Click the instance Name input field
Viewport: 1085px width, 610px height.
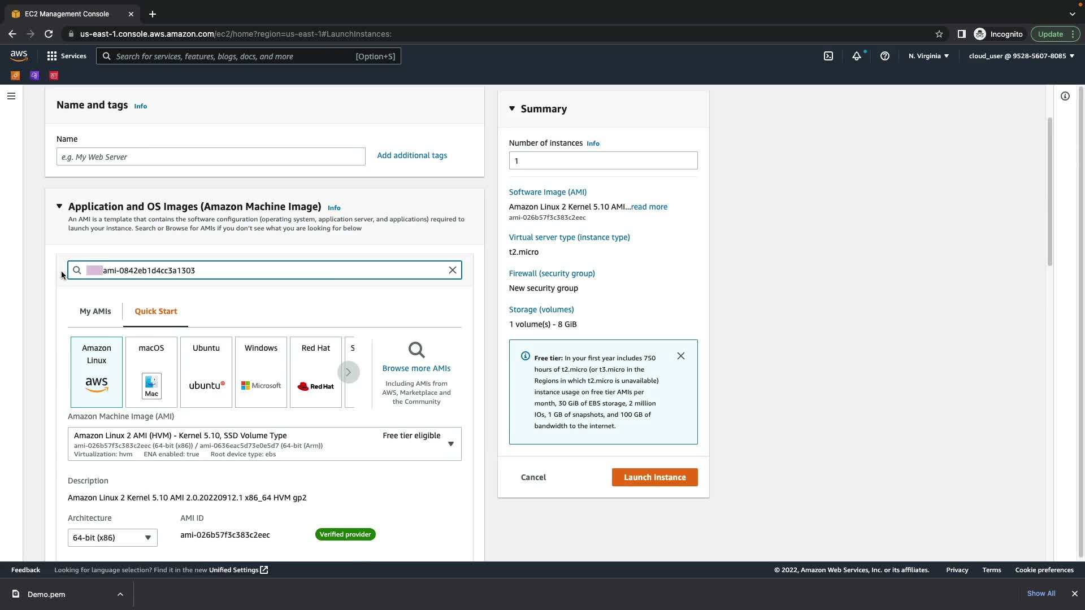coord(211,156)
